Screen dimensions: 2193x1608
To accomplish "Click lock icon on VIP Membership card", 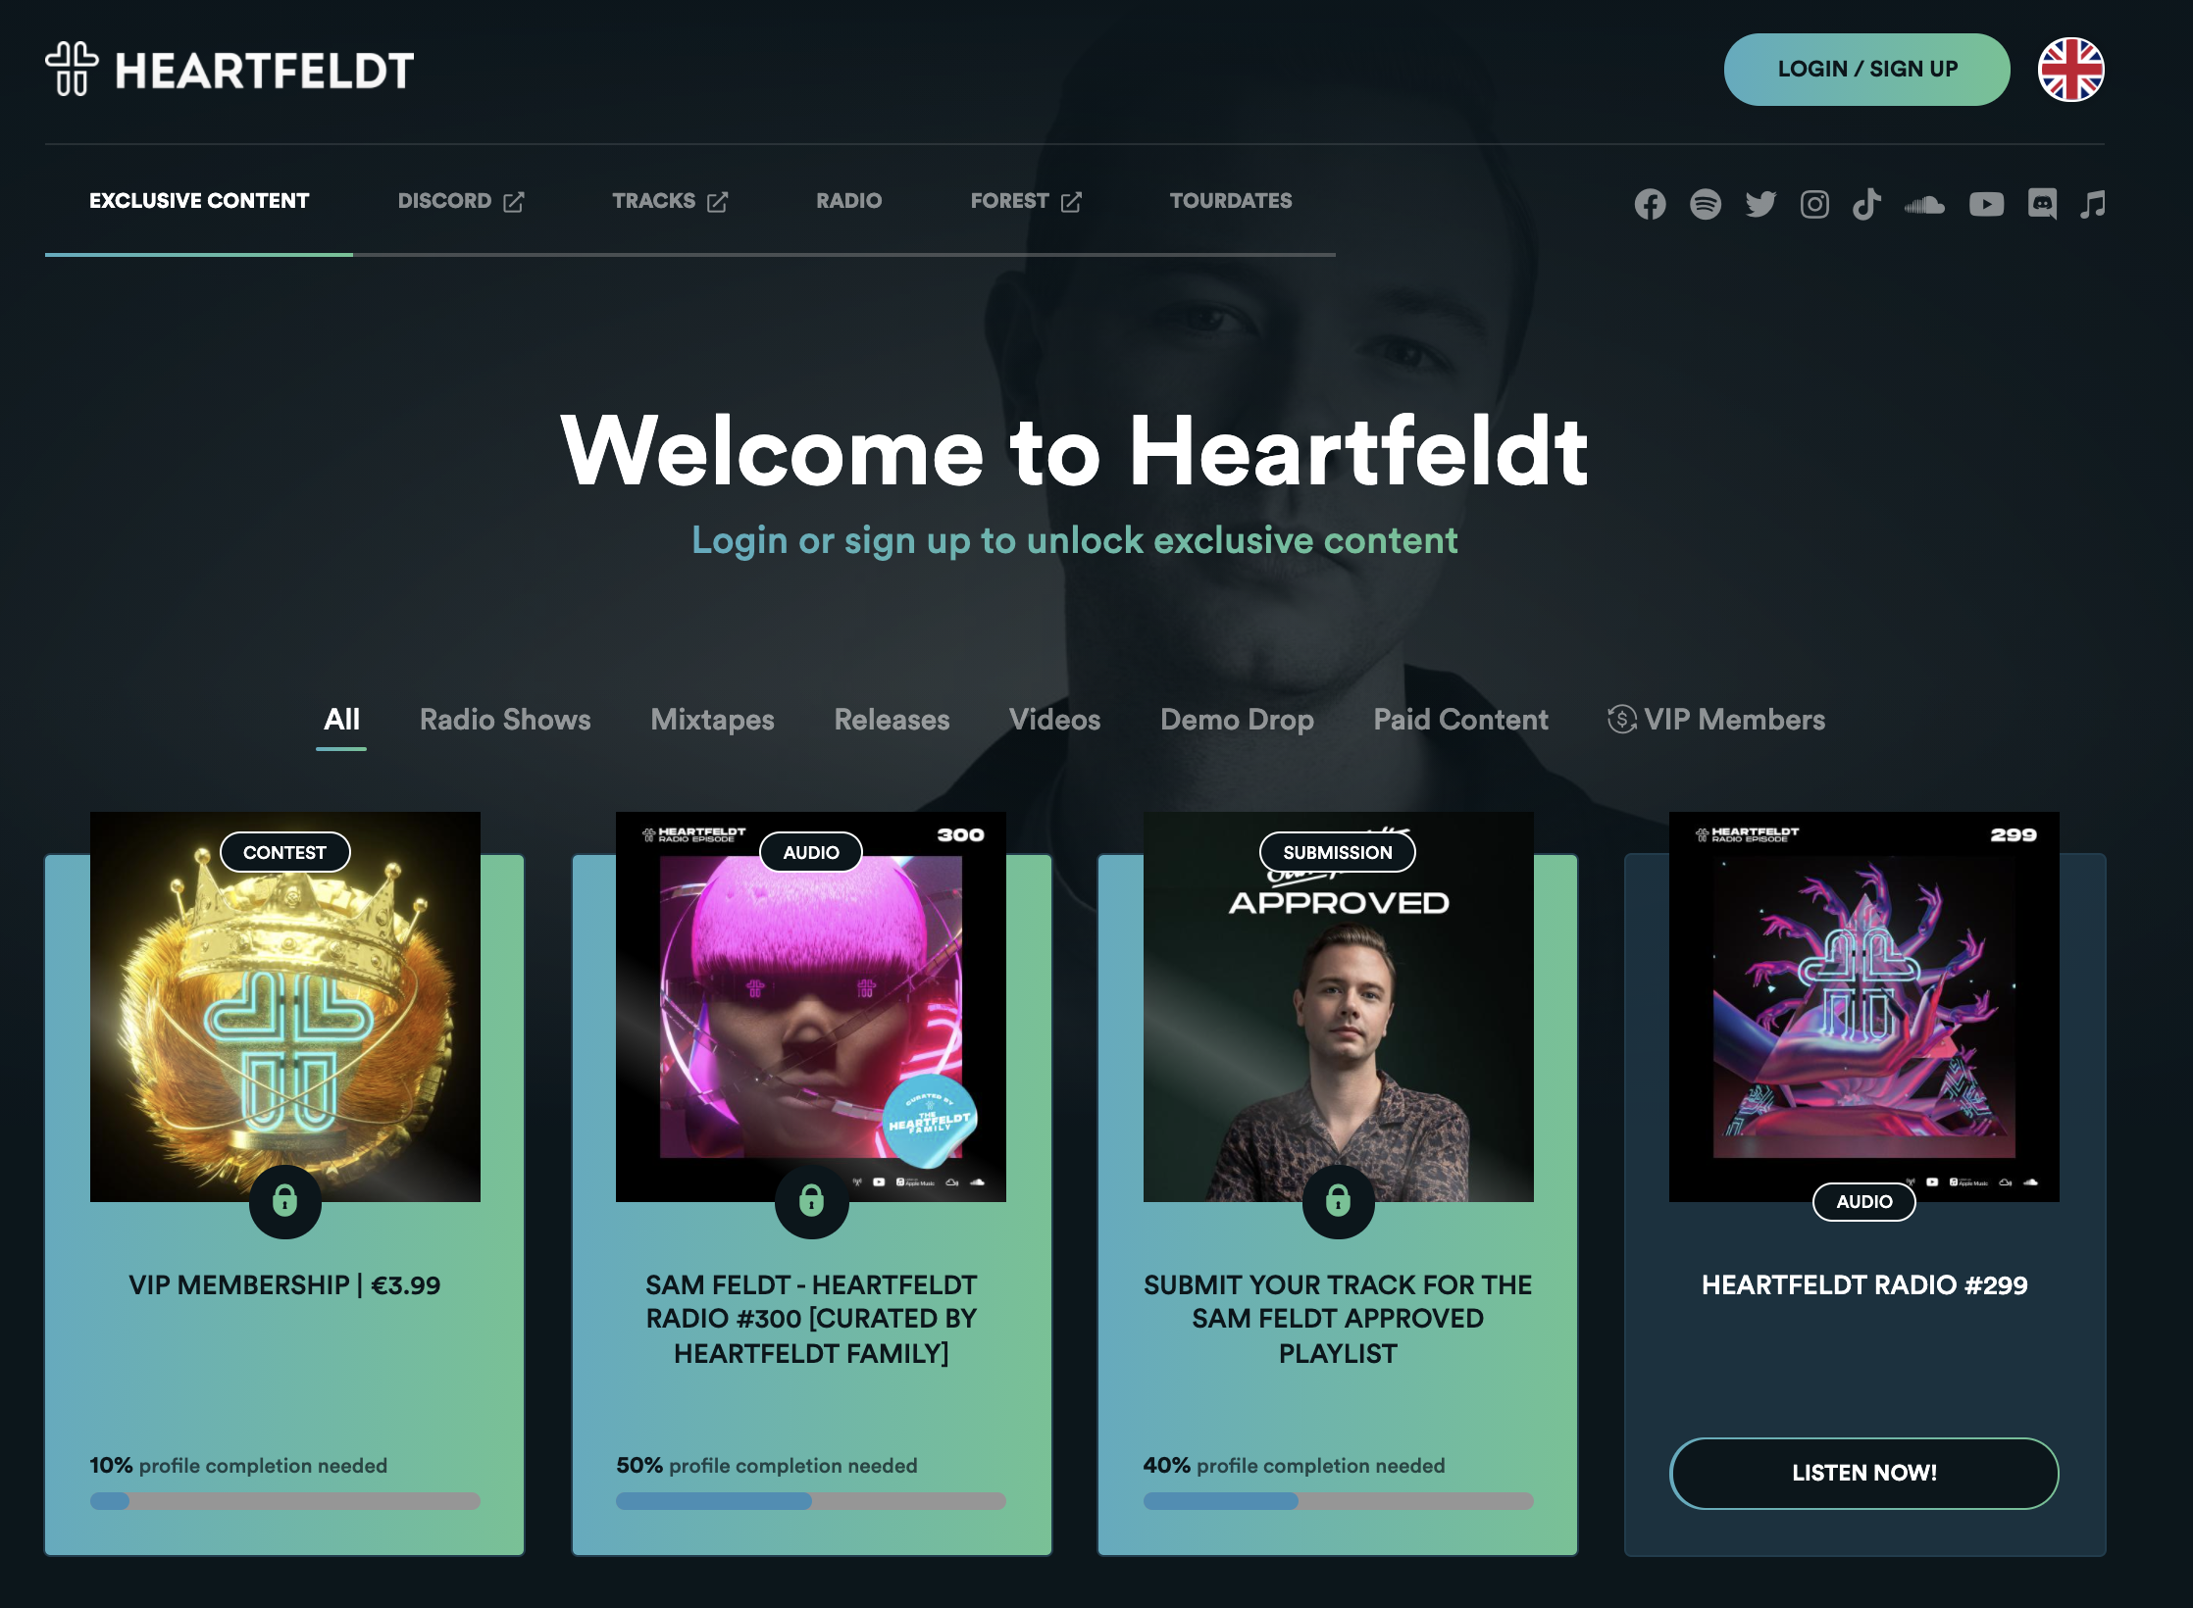I will pos(284,1200).
